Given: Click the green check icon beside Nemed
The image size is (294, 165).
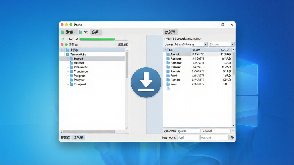Looking at the screenshot, I should point(63,39).
